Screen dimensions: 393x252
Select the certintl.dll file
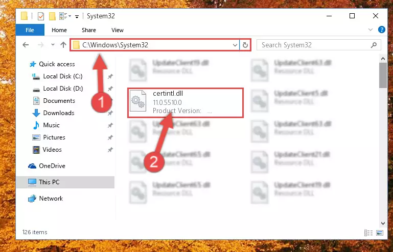tap(186, 103)
